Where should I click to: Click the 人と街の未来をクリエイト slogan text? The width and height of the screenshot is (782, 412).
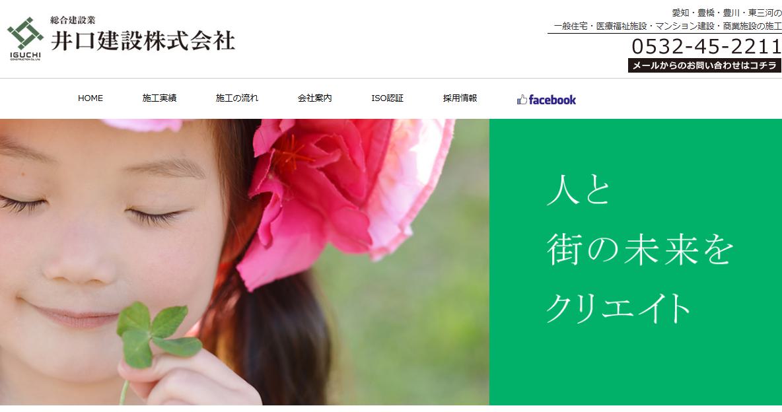pos(640,248)
